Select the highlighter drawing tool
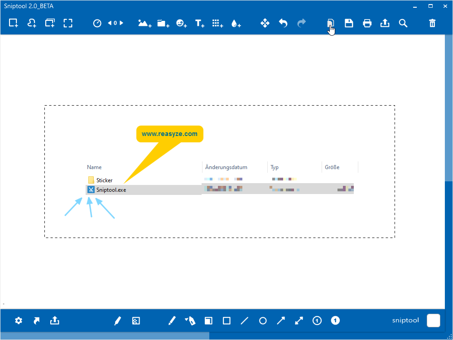453x340 pixels. [x=190, y=321]
